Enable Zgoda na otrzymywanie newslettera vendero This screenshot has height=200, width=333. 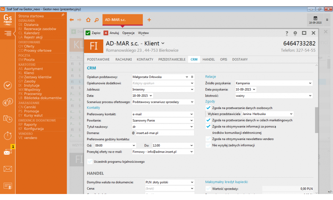pyautogui.click(x=208, y=139)
